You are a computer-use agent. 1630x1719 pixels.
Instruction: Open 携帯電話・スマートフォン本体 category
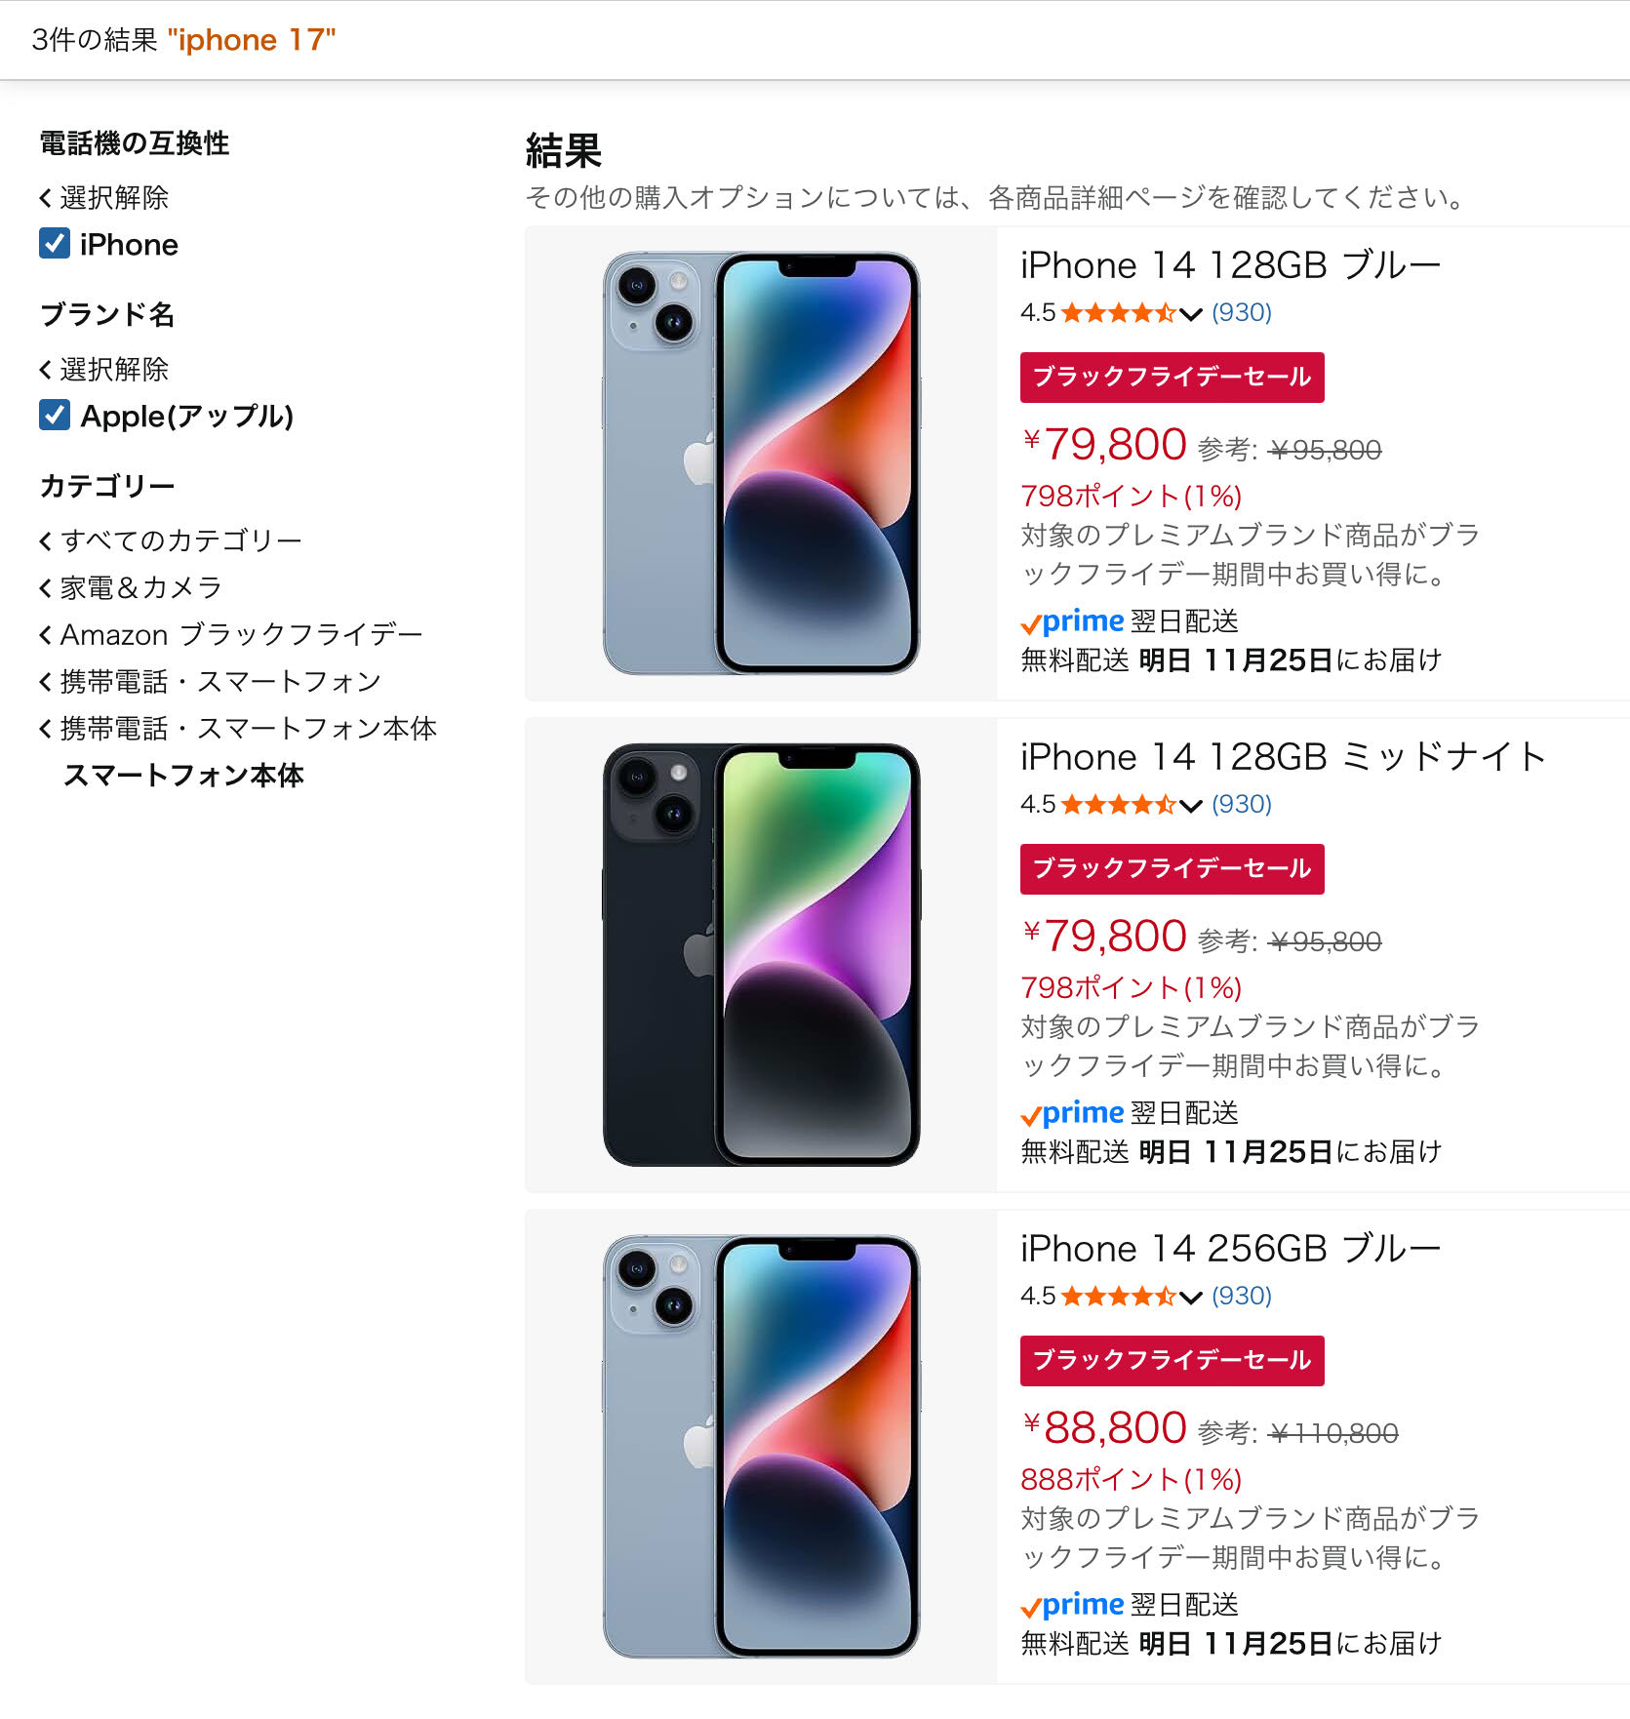click(238, 728)
